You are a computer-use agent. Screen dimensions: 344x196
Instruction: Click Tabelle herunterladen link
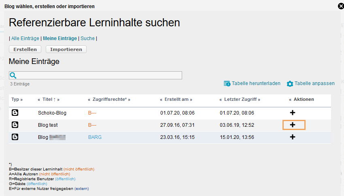pos(256,83)
